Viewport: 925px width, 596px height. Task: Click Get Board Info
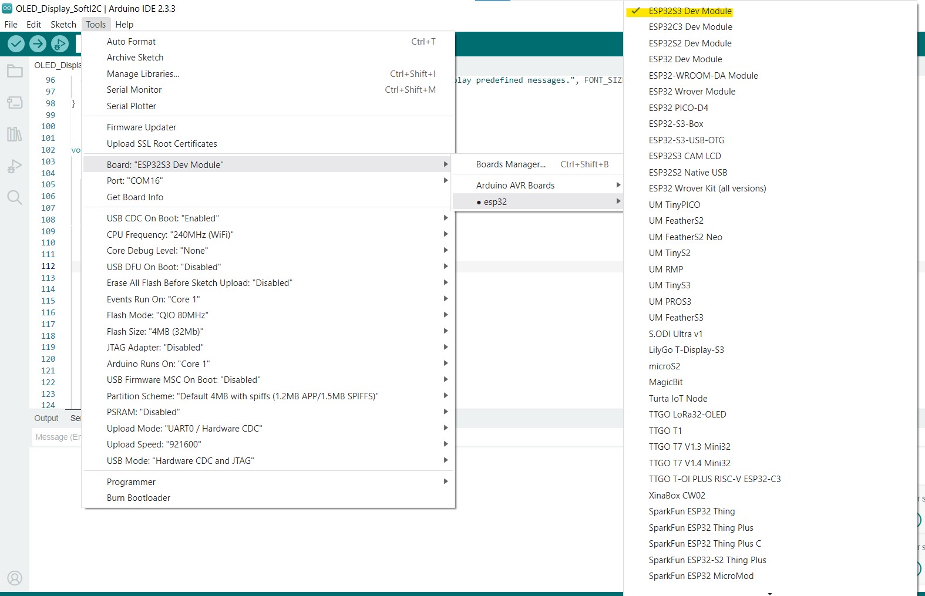pyautogui.click(x=268, y=197)
